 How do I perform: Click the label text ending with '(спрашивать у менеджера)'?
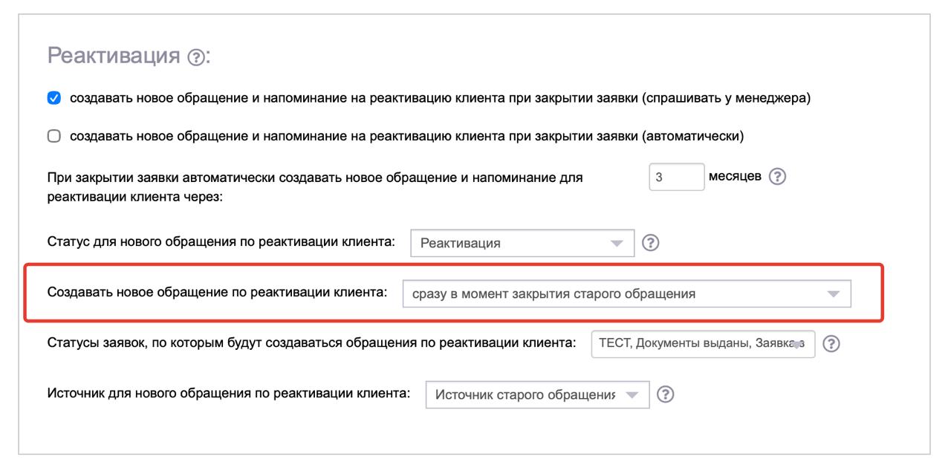(x=440, y=99)
